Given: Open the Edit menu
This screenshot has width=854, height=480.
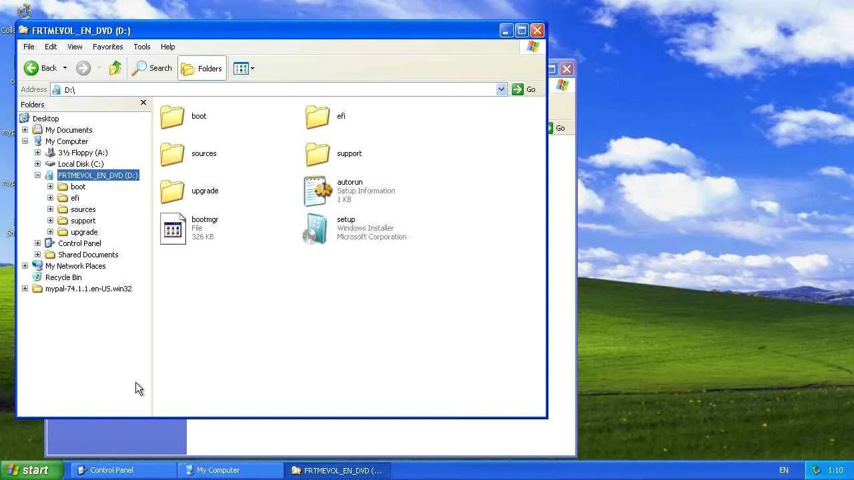Looking at the screenshot, I should click(x=51, y=47).
